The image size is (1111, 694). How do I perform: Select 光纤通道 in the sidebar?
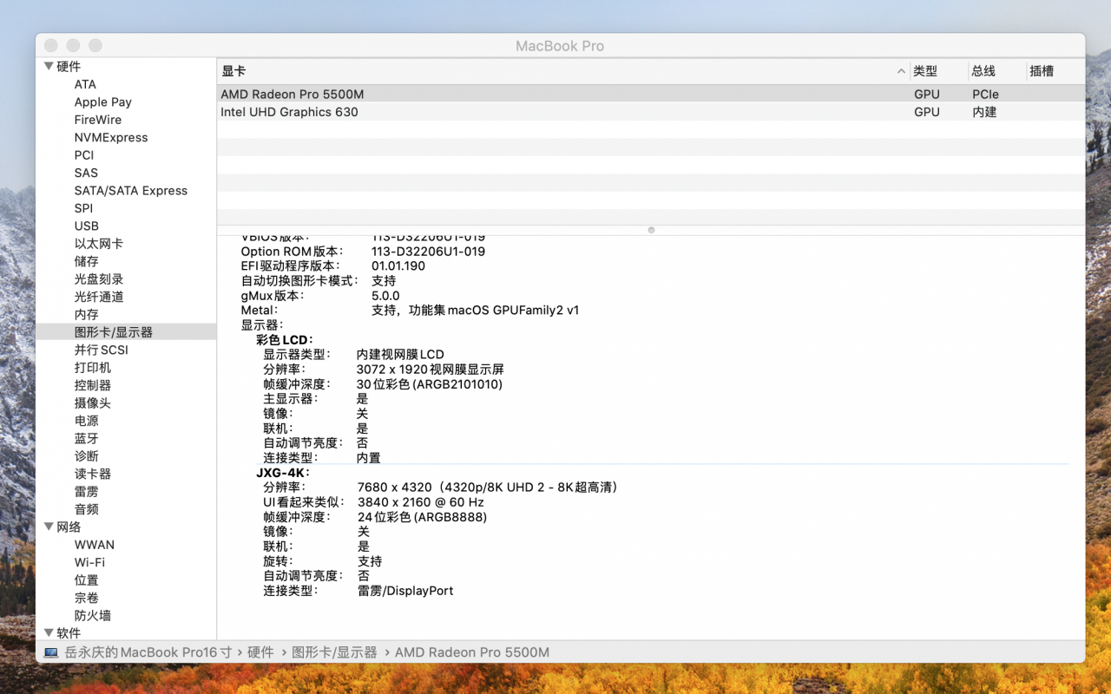click(99, 297)
